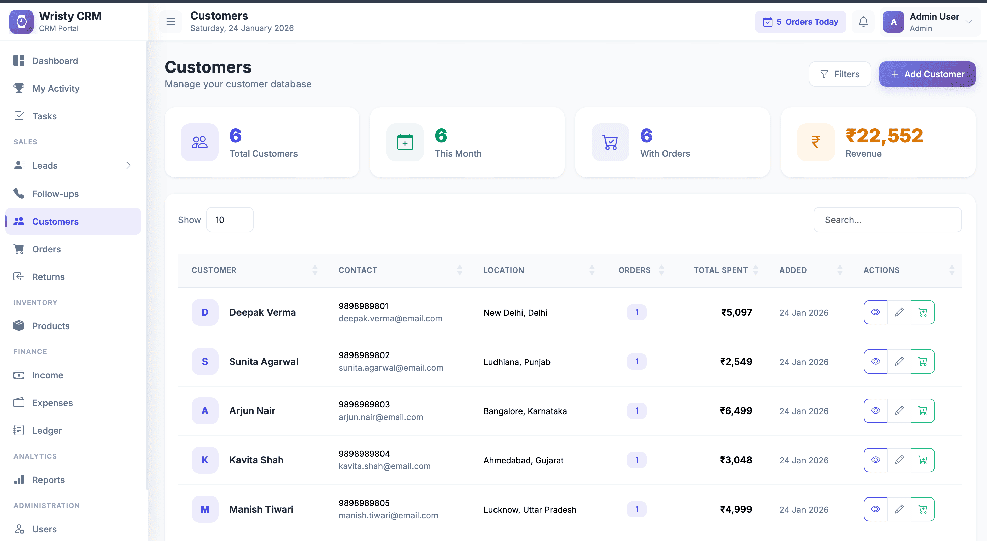Screen dimensions: 987x541
Task: Click the customer Search field
Action: point(887,220)
